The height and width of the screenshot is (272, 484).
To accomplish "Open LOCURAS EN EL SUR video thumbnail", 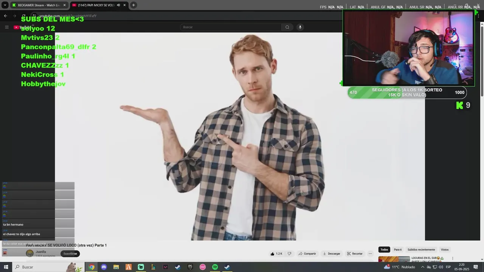I will [x=394, y=259].
